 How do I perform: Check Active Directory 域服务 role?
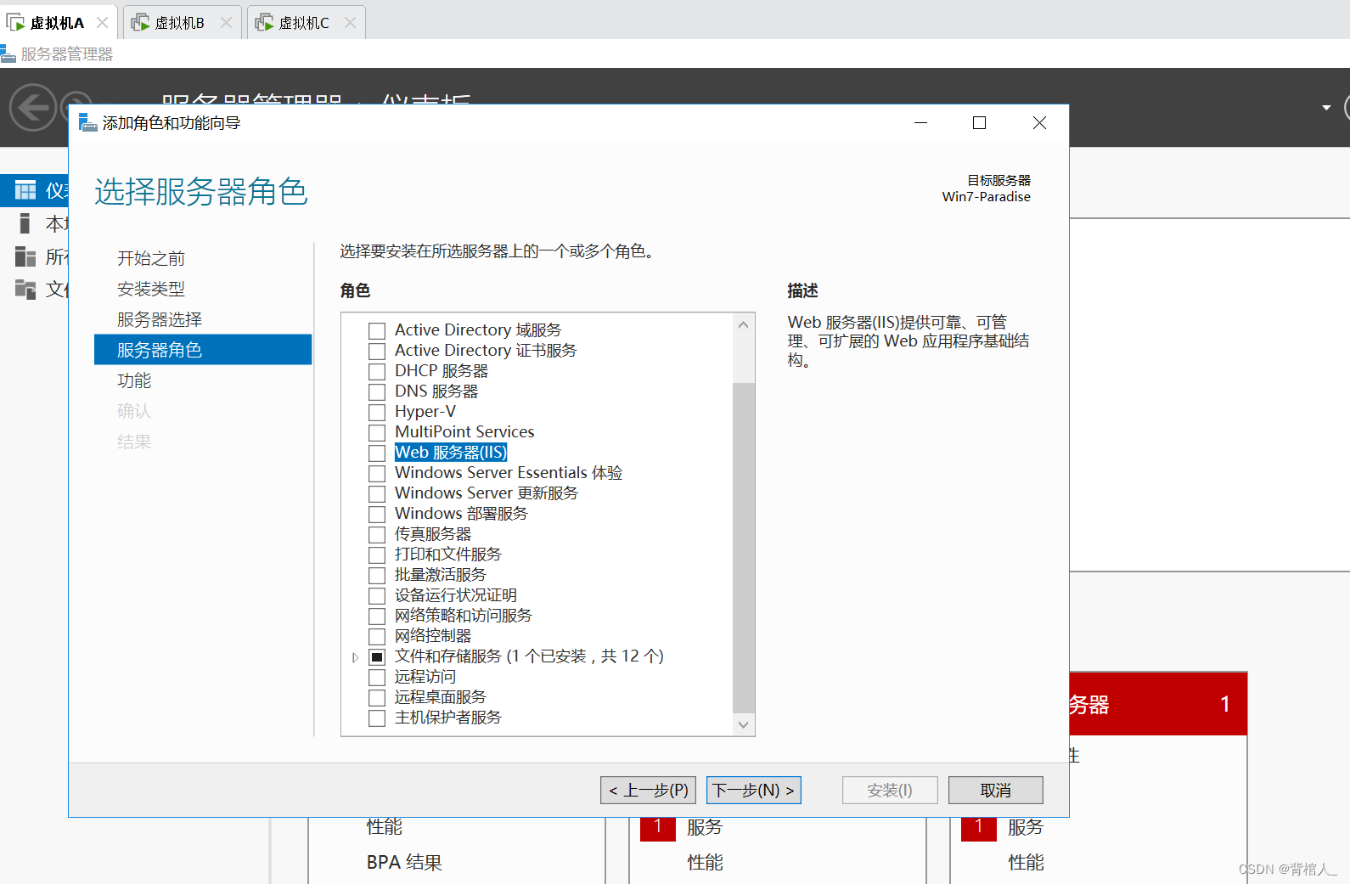(x=377, y=330)
